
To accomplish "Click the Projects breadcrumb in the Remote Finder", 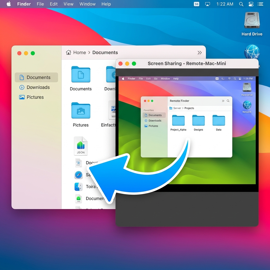I will click(189, 108).
